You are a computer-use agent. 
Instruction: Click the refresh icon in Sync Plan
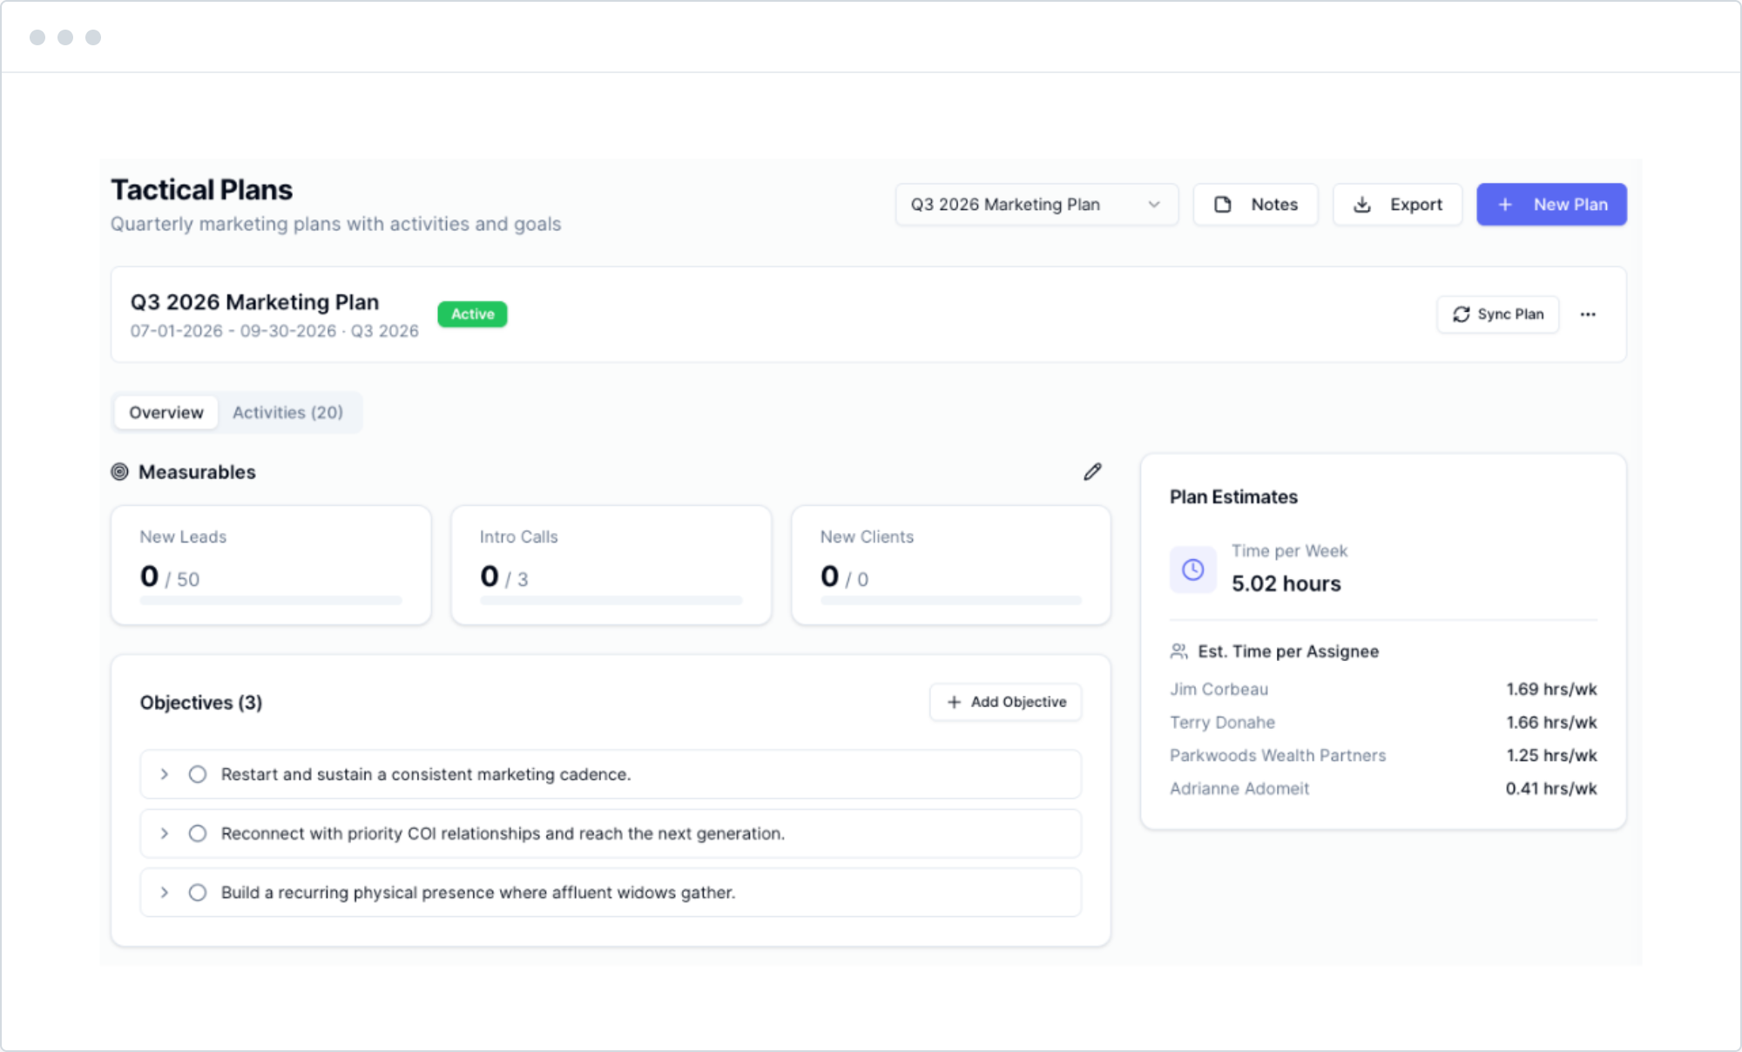(x=1462, y=314)
